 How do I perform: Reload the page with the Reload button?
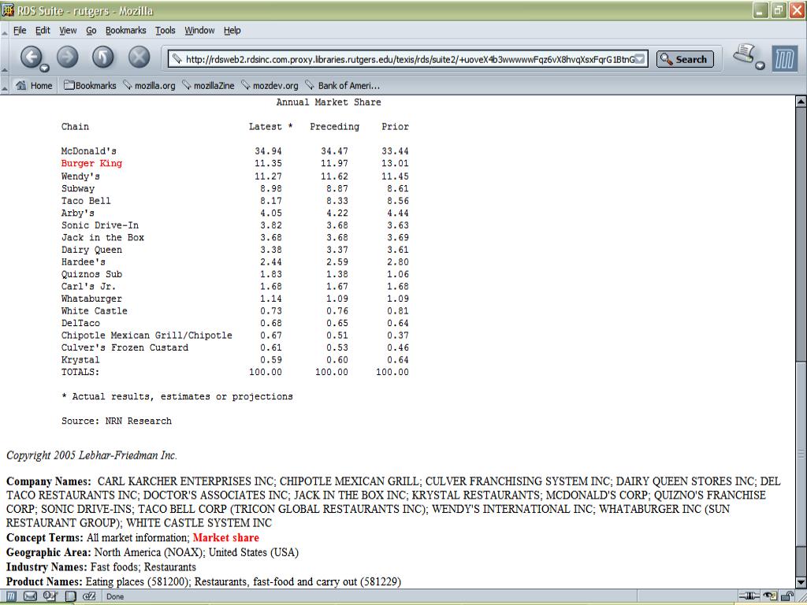103,57
